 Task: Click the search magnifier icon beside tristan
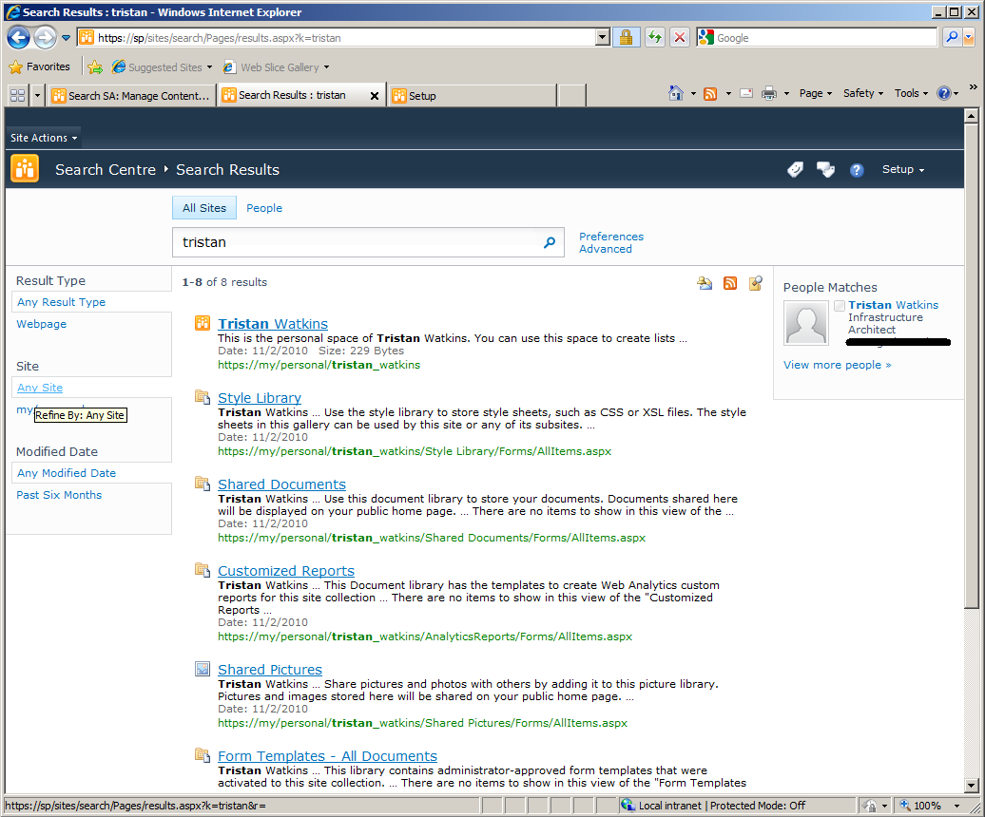pos(549,242)
